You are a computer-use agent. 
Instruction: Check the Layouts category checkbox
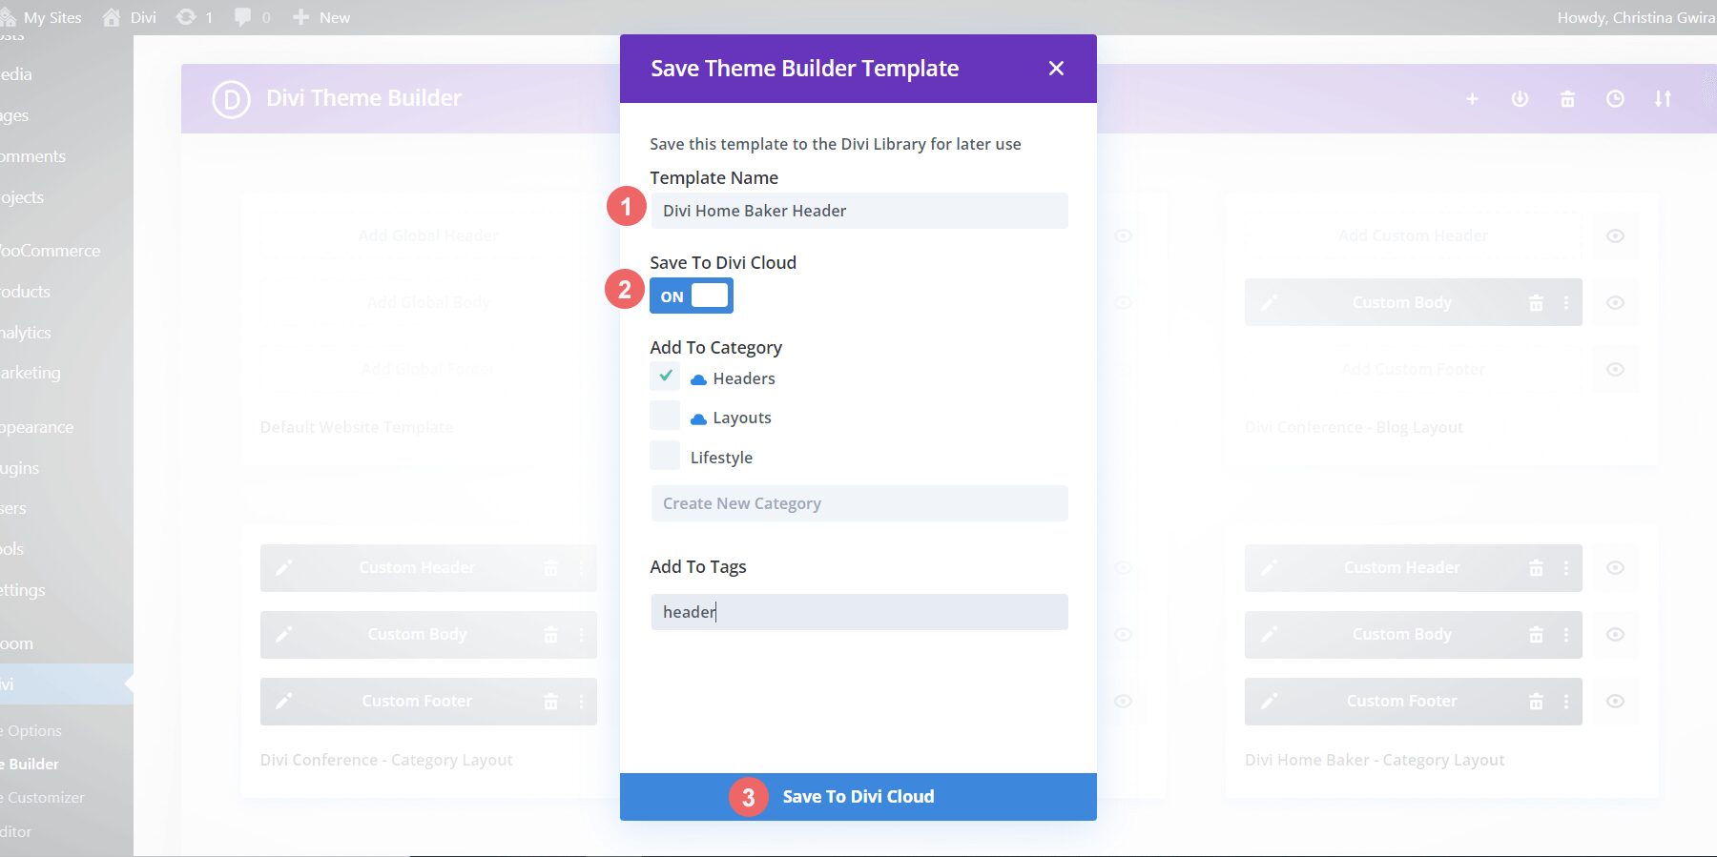pos(665,417)
